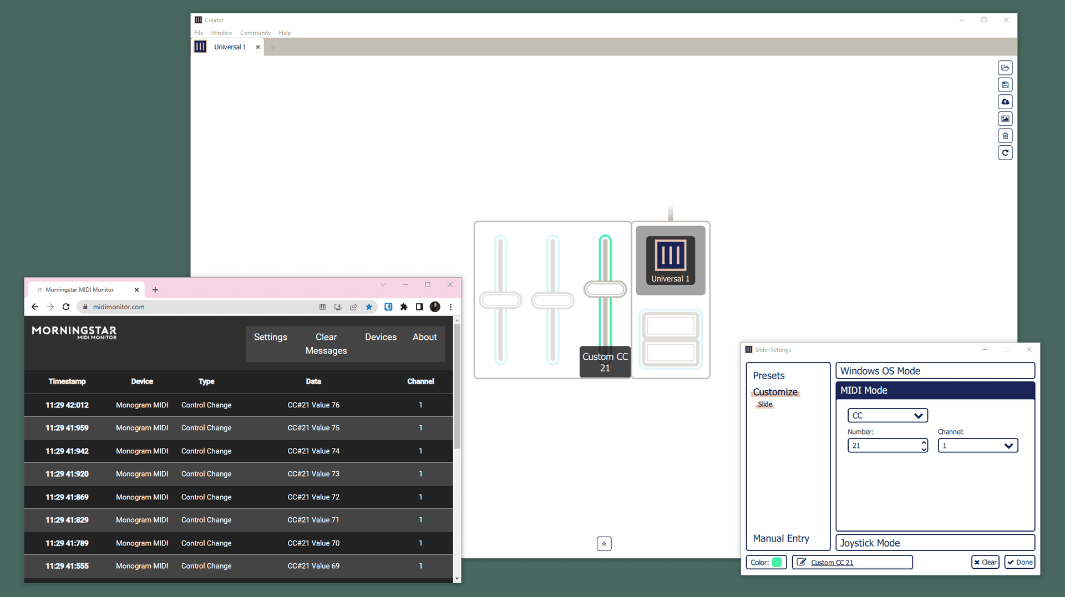Click the blue bookmark star icon

point(369,307)
